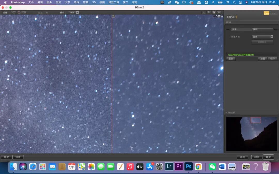This screenshot has width=279, height=174.
Task: Switch to the 测量 (Measure) tab
Action: point(241,29)
